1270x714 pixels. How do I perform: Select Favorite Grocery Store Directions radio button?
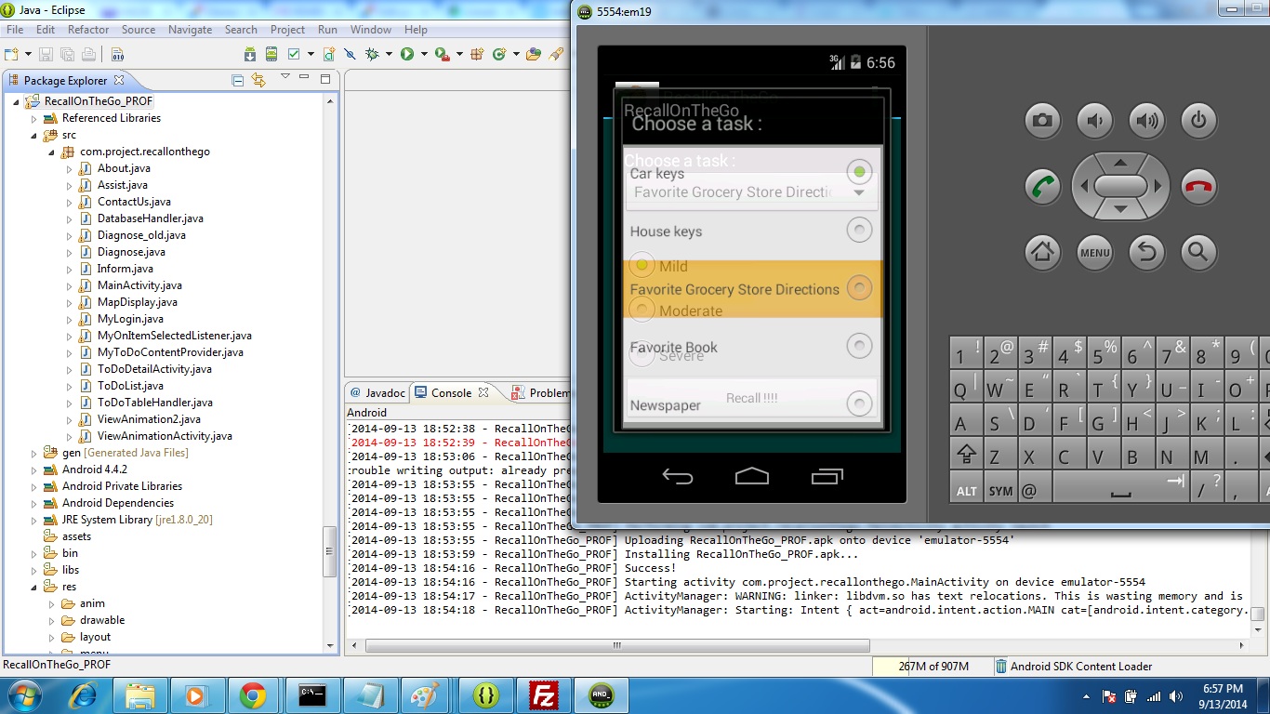tap(859, 288)
